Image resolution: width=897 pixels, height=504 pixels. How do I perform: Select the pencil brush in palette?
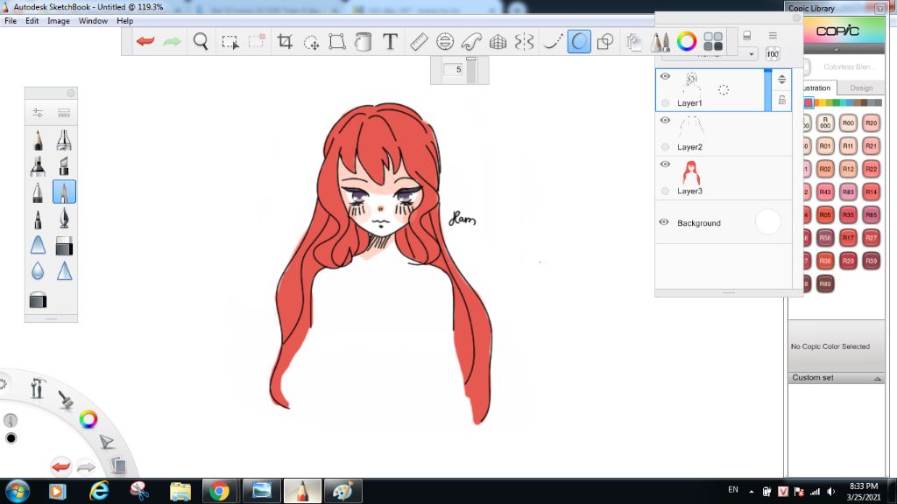tap(38, 139)
